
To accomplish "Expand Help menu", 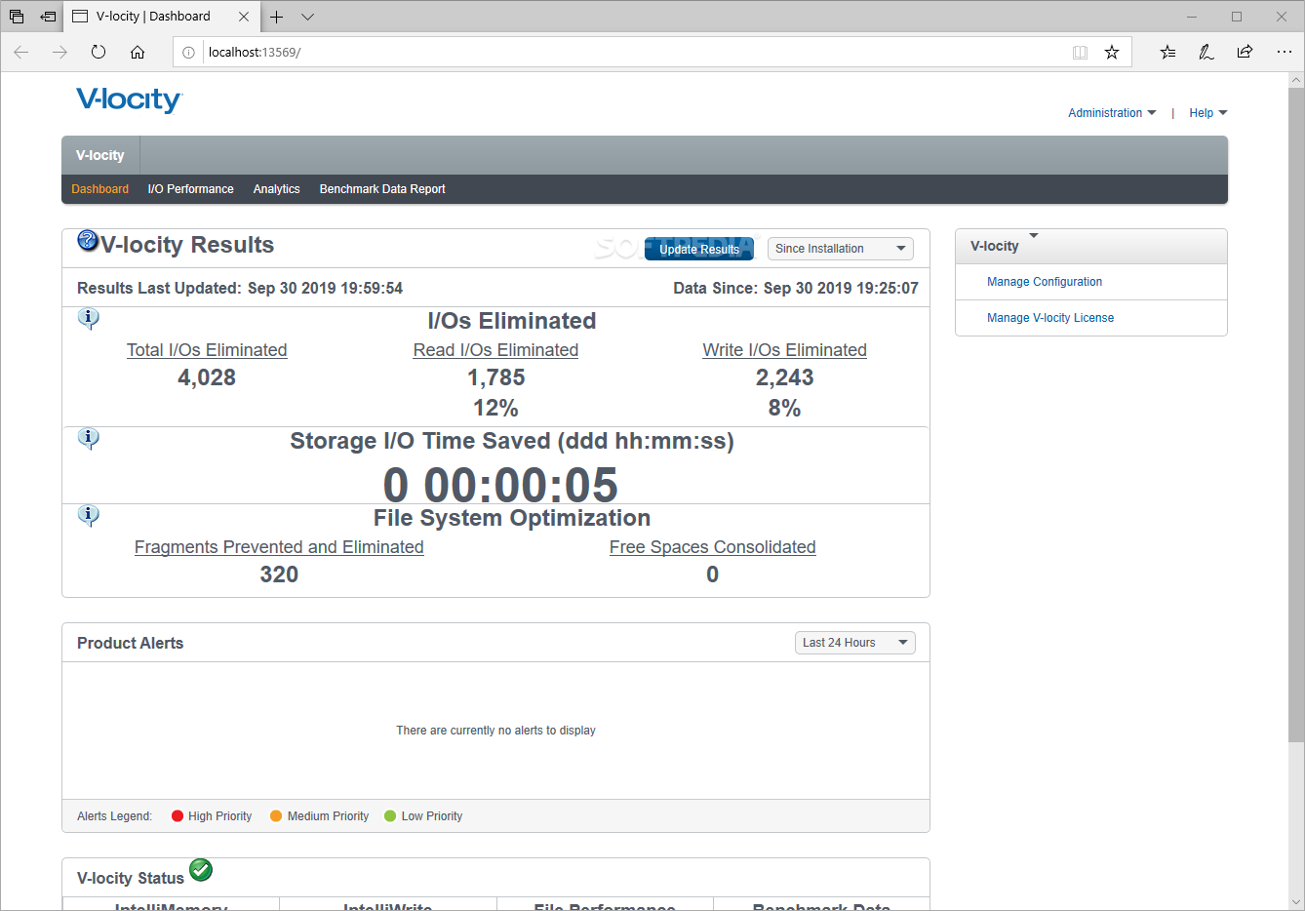I will coord(1207,113).
